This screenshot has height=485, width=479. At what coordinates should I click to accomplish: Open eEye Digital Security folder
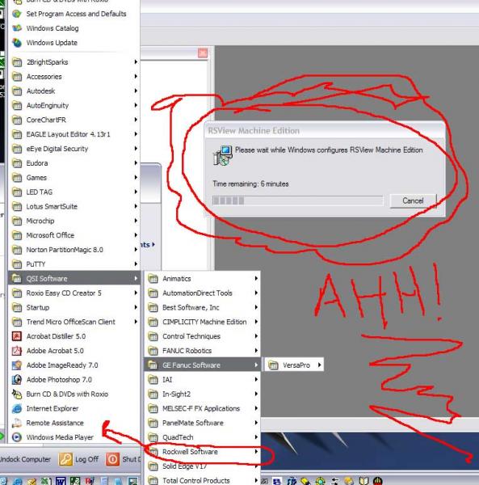click(74, 149)
